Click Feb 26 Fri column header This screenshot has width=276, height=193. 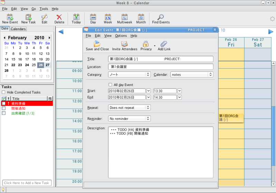click(x=231, y=42)
